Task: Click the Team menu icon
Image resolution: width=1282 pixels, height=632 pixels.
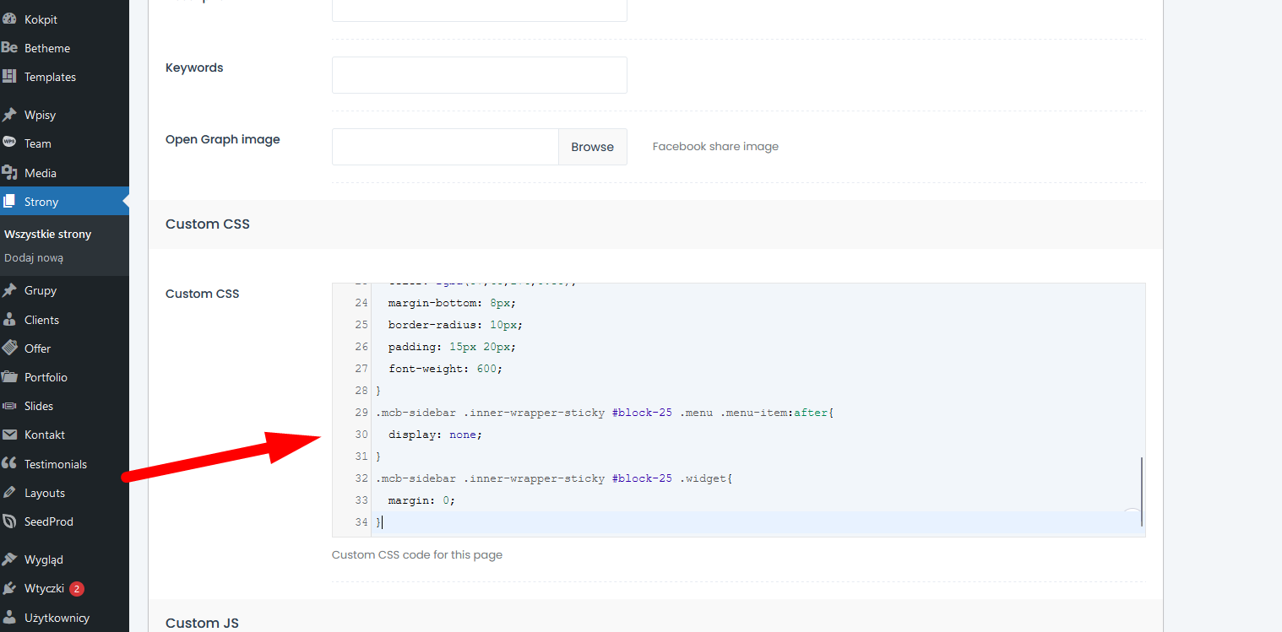Action: 9,143
